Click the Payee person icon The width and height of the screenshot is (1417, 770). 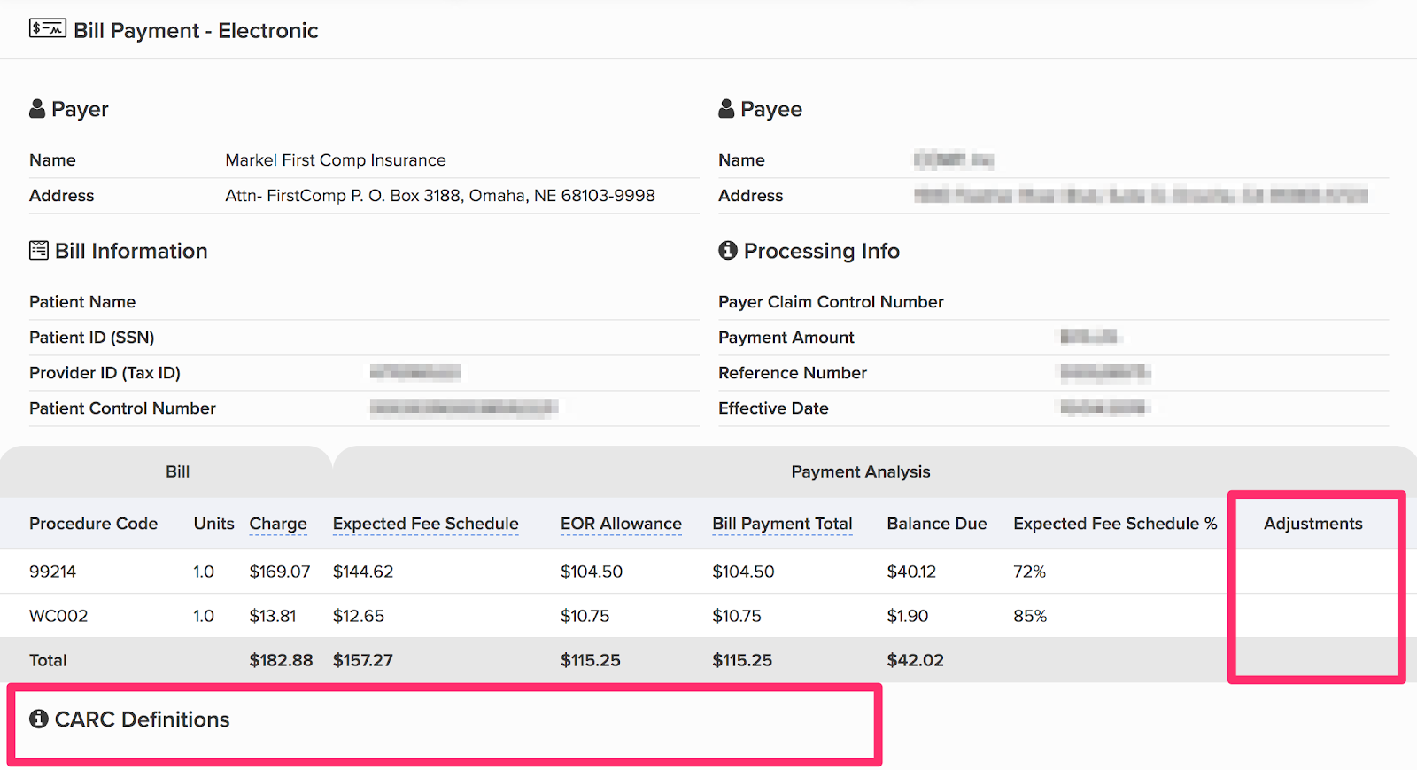[726, 109]
